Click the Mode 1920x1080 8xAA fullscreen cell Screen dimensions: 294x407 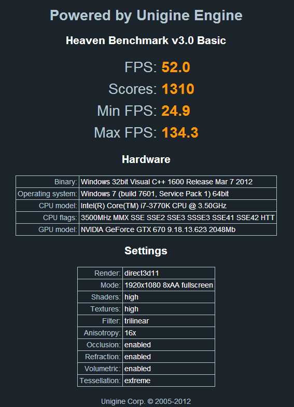[x=169, y=285]
